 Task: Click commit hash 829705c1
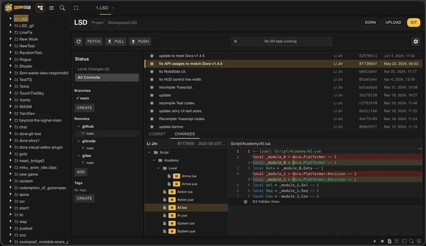click(368, 56)
